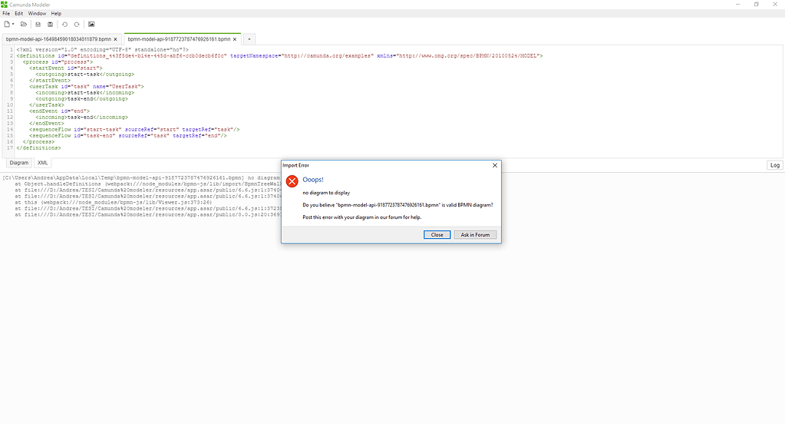Close the bpmn-model-api-9187723787476926161 tab

pos(235,39)
